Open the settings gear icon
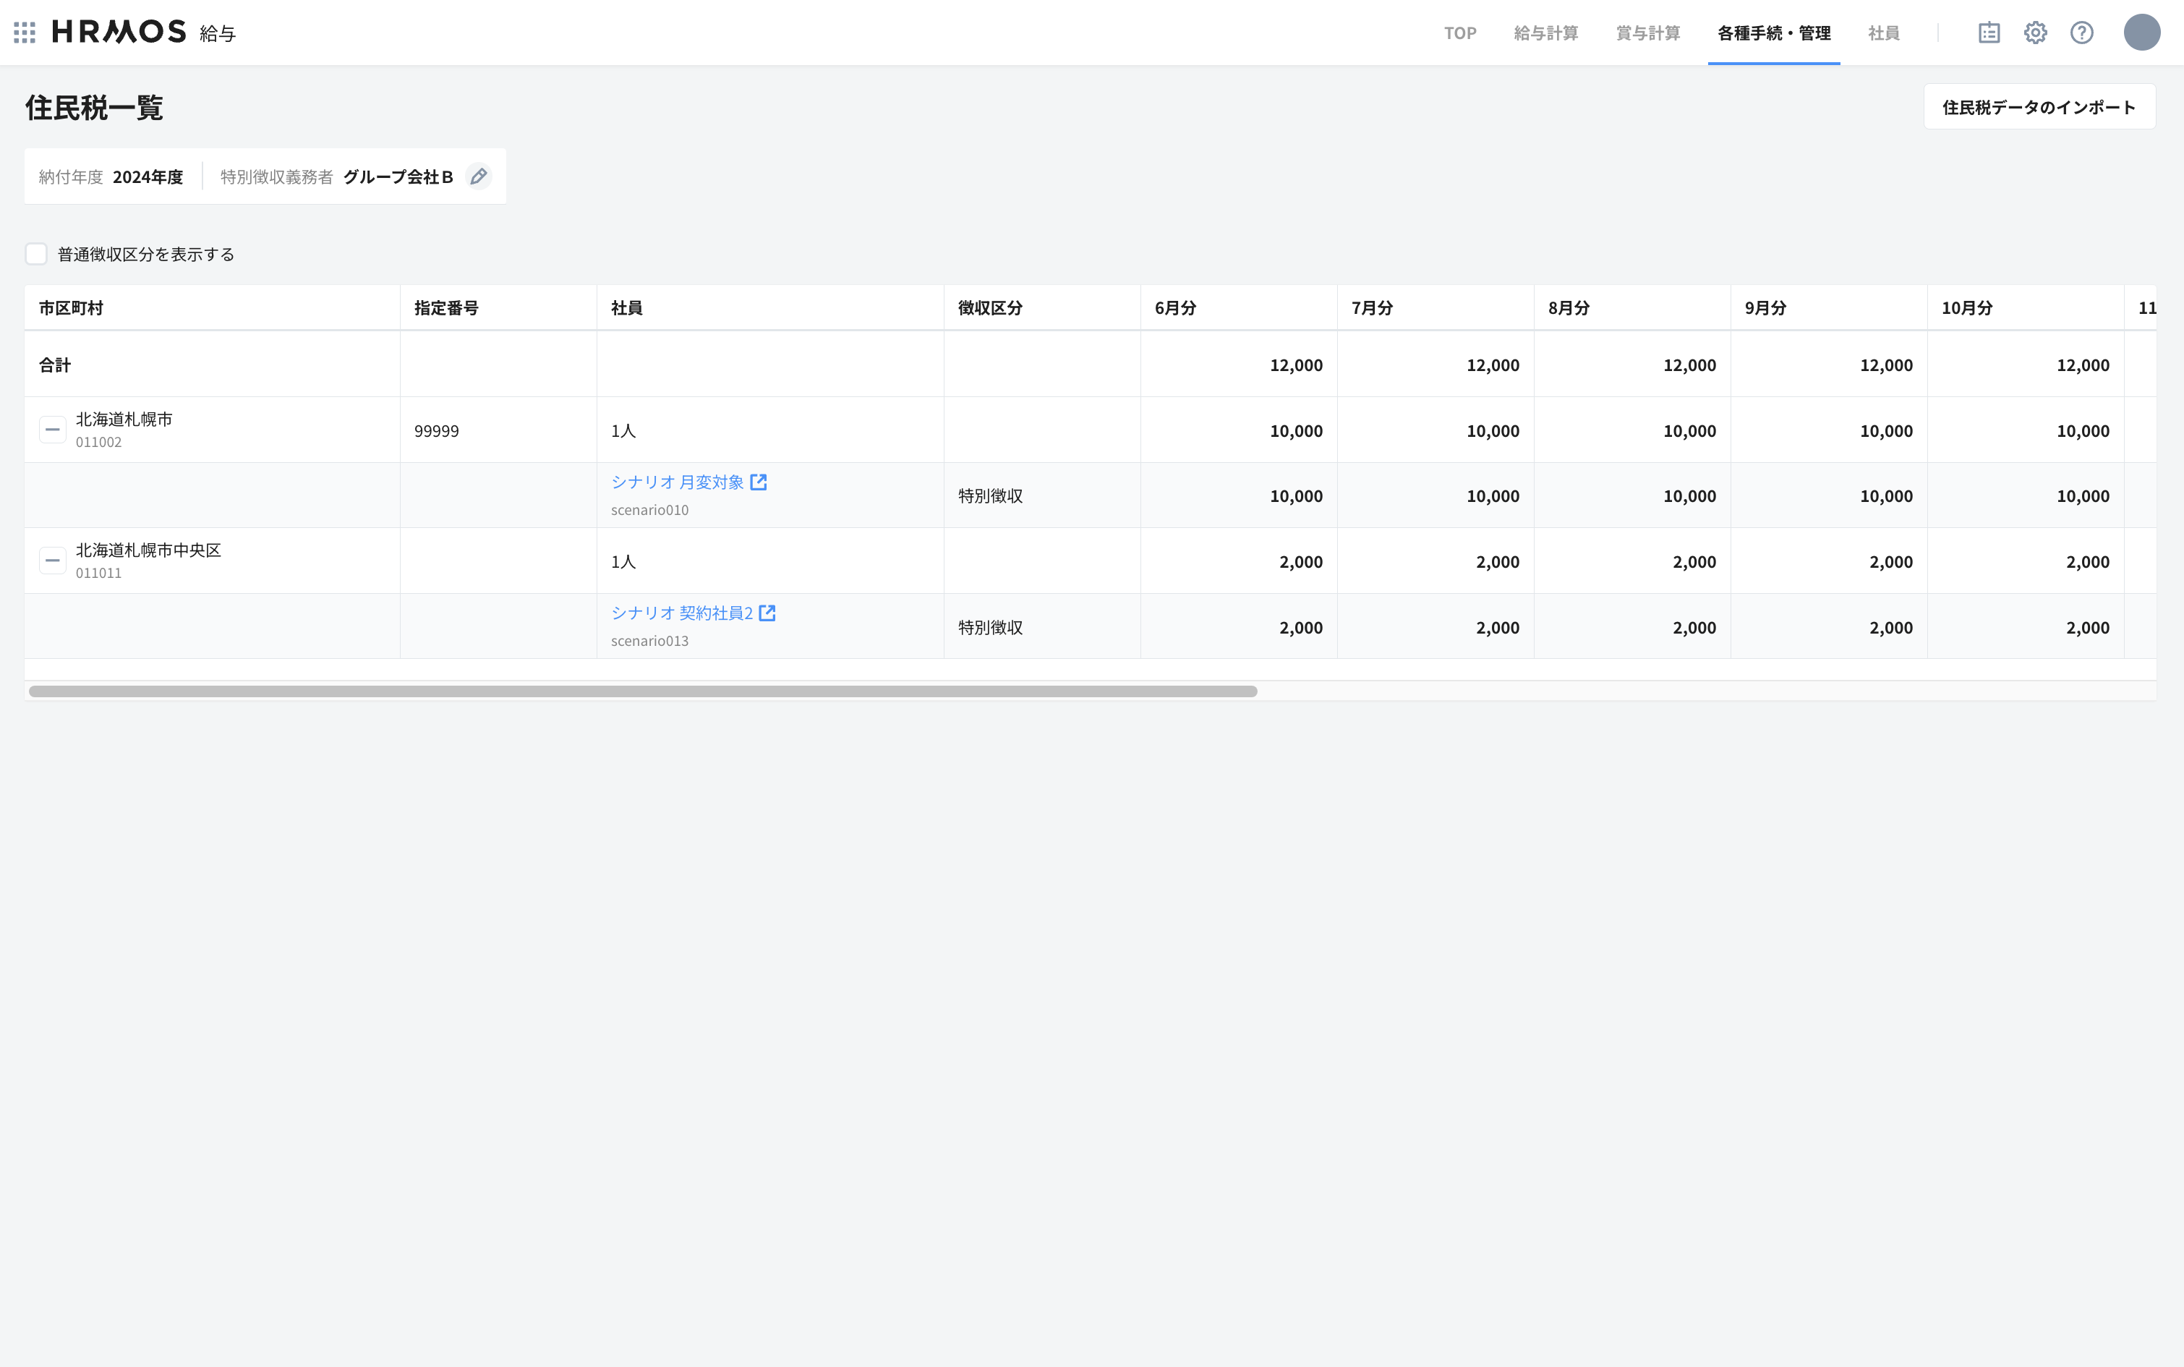Viewport: 2184px width, 1367px height. (2035, 33)
